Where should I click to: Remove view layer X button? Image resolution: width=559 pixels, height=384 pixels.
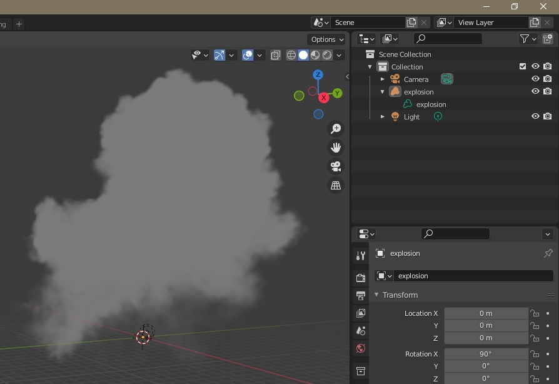coord(547,23)
